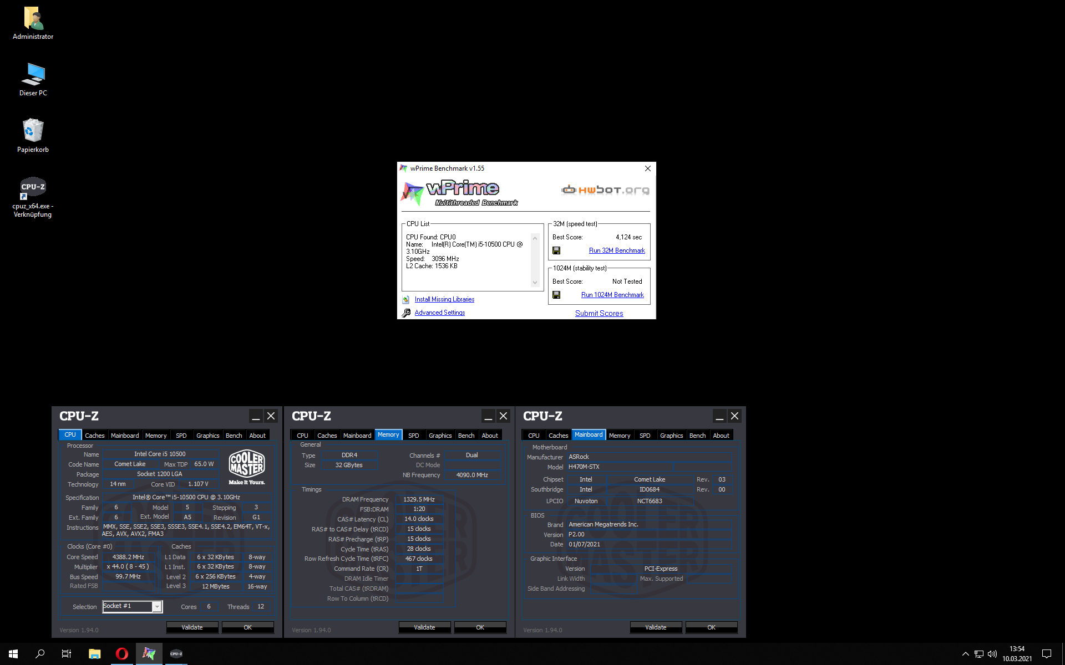
Task: Open the Dieser PC desktop icon
Action: pyautogui.click(x=33, y=80)
